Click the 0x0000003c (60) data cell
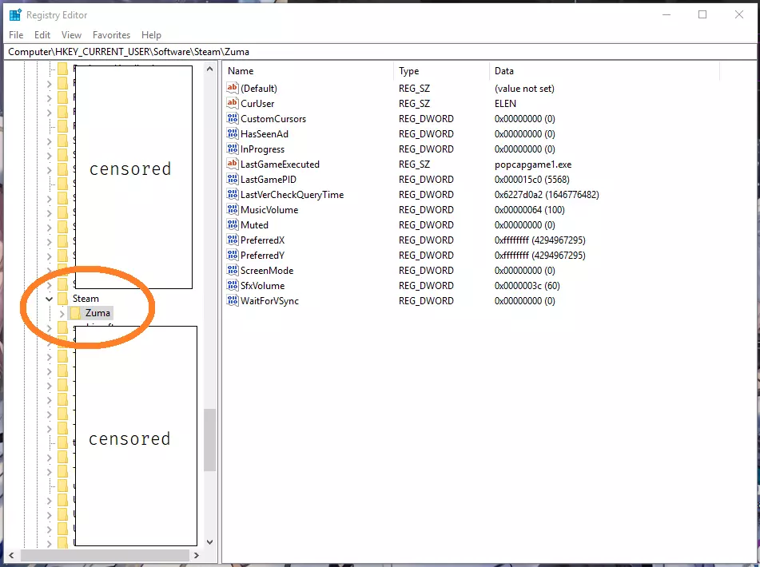The width and height of the screenshot is (760, 567). [527, 286]
